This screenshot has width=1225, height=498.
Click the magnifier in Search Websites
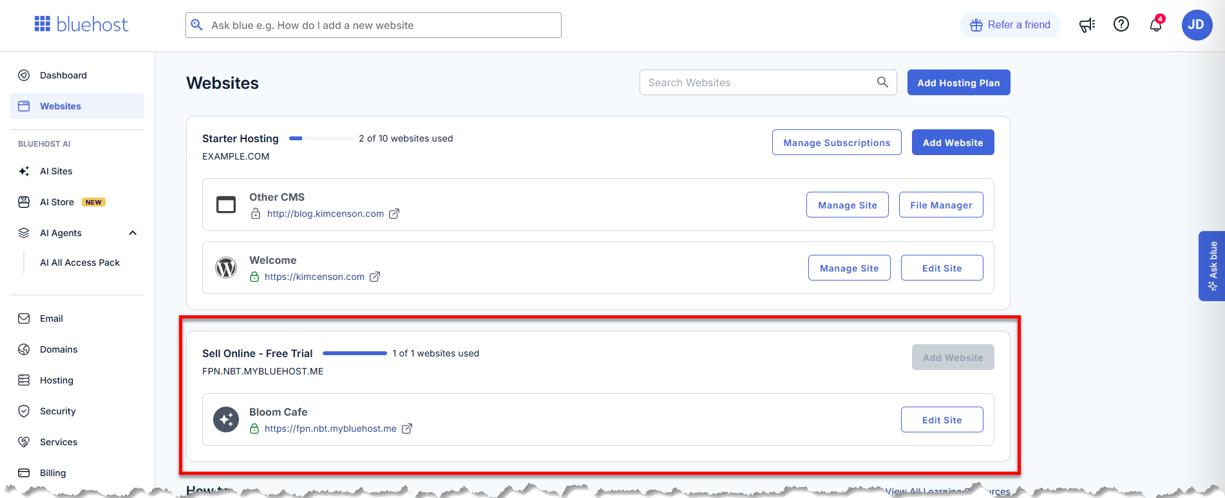click(882, 82)
